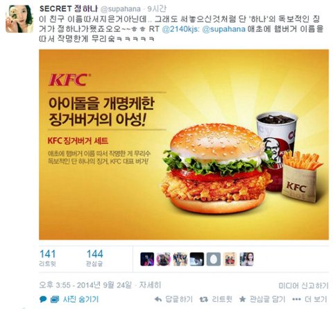Screen dimensions: 333x309
Task: Click the first retweeter avatar thumbnail
Action: pos(147,259)
